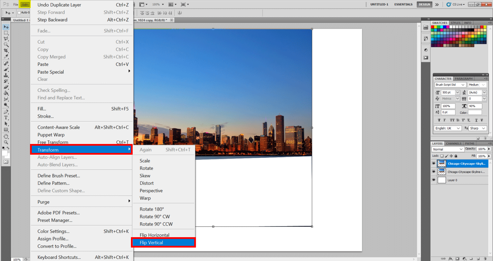Select the Move tool in the toolbox
Viewport: 493px width, 261px height.
[x=6, y=27]
